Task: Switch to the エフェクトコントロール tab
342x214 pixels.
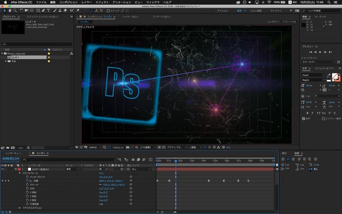Action: (x=43, y=17)
